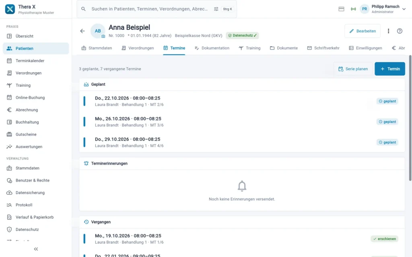412x257 pixels.
Task: Open appointment Mo., 26.10.2026 08:00–08:25
Action: 242,122
